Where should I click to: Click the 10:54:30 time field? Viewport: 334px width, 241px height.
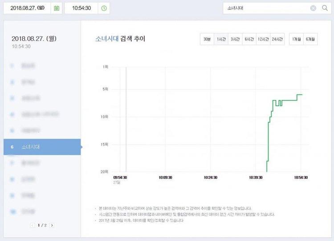(82, 8)
